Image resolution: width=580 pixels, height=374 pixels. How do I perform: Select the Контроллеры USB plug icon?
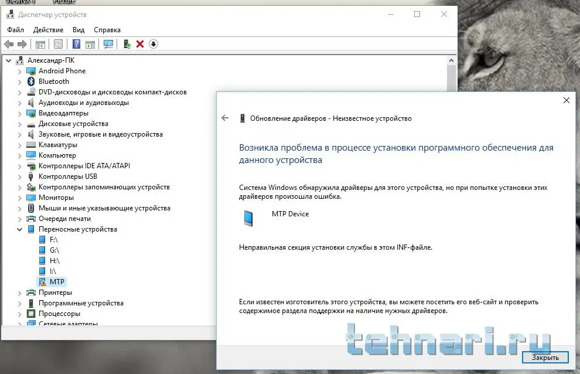click(x=31, y=176)
